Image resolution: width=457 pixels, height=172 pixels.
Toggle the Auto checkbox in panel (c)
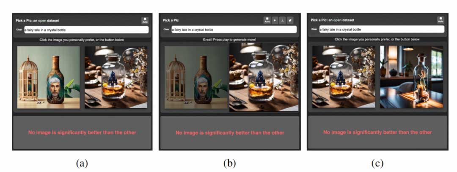pyautogui.click(x=440, y=20)
